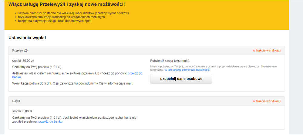The height and width of the screenshot is (135, 303).
Task: Follow 'przejdź do banku' link under PayU
Action: [x=51, y=122]
